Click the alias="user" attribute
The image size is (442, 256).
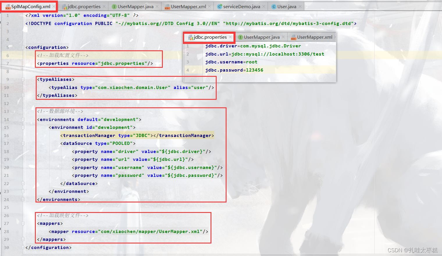pyautogui.click(x=191, y=88)
